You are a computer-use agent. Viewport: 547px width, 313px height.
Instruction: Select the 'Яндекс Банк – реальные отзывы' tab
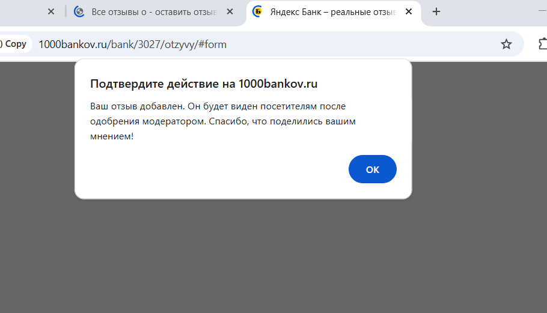331,11
